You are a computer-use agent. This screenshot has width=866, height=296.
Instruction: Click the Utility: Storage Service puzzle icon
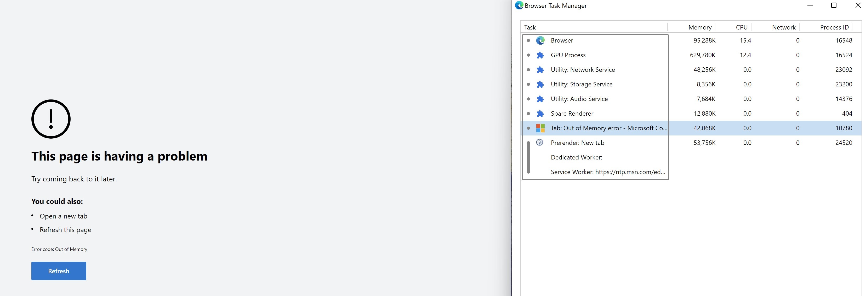[540, 84]
